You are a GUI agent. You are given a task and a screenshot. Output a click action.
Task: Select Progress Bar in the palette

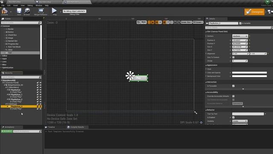coord(13,44)
